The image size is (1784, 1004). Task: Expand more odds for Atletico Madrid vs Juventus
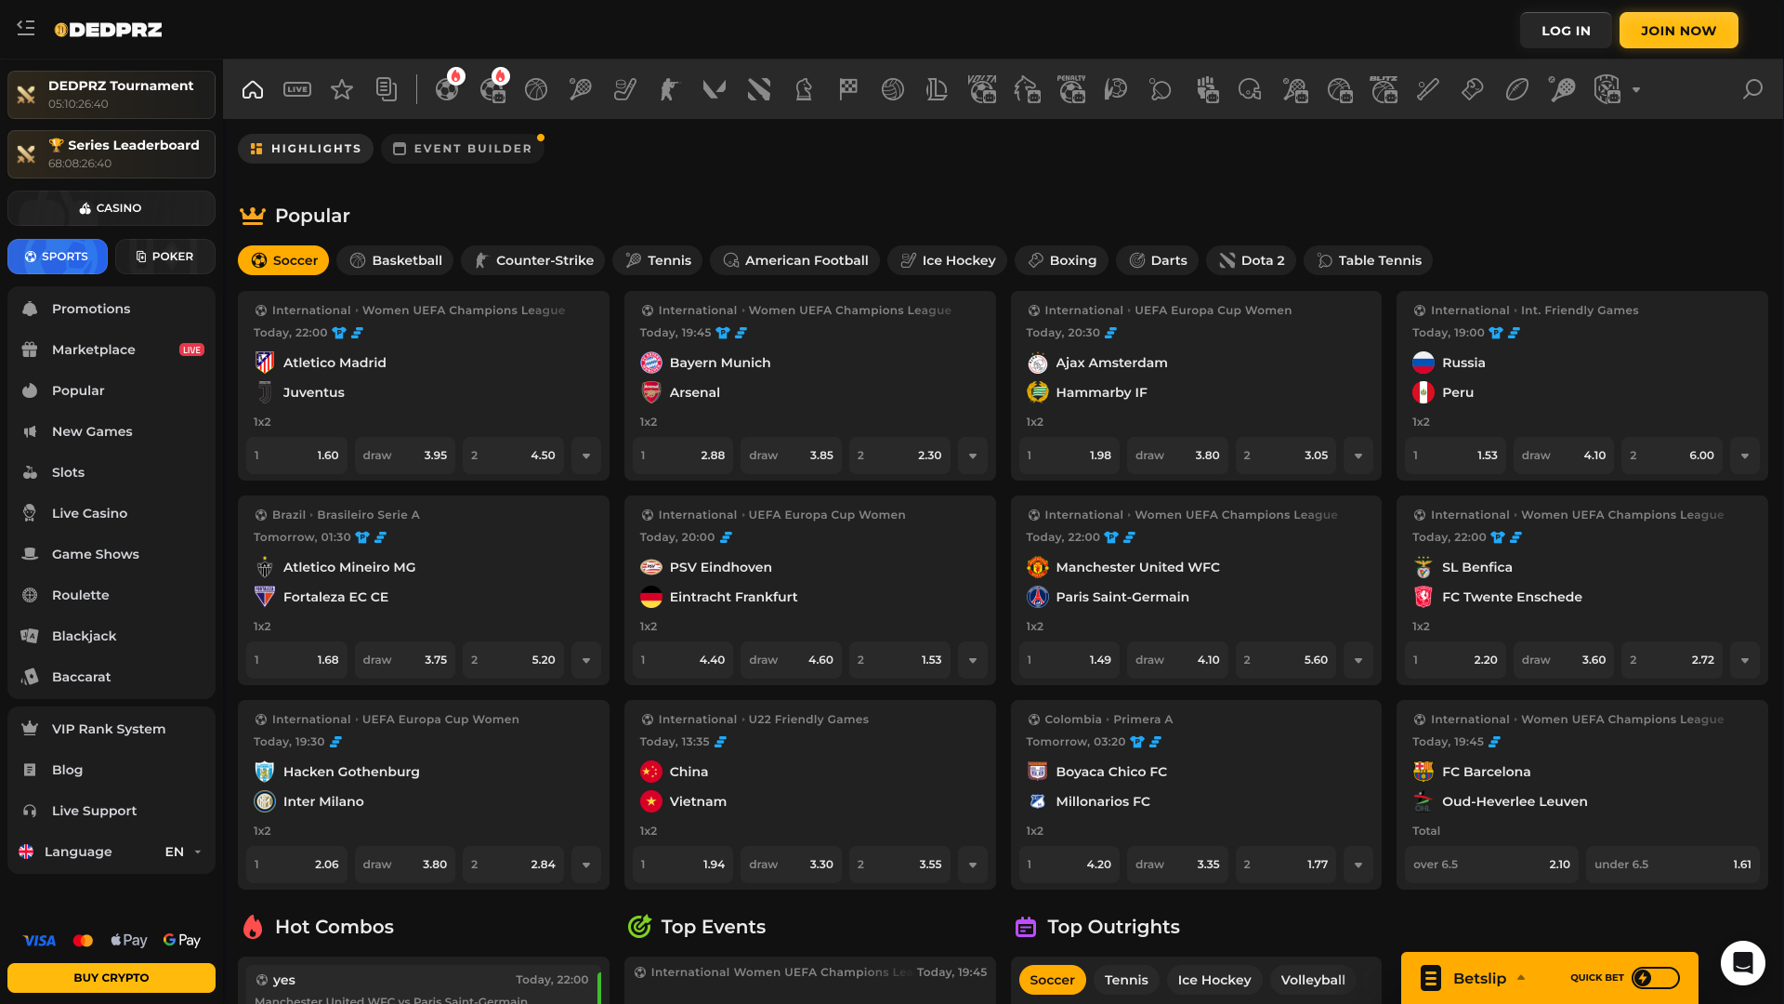(x=586, y=456)
